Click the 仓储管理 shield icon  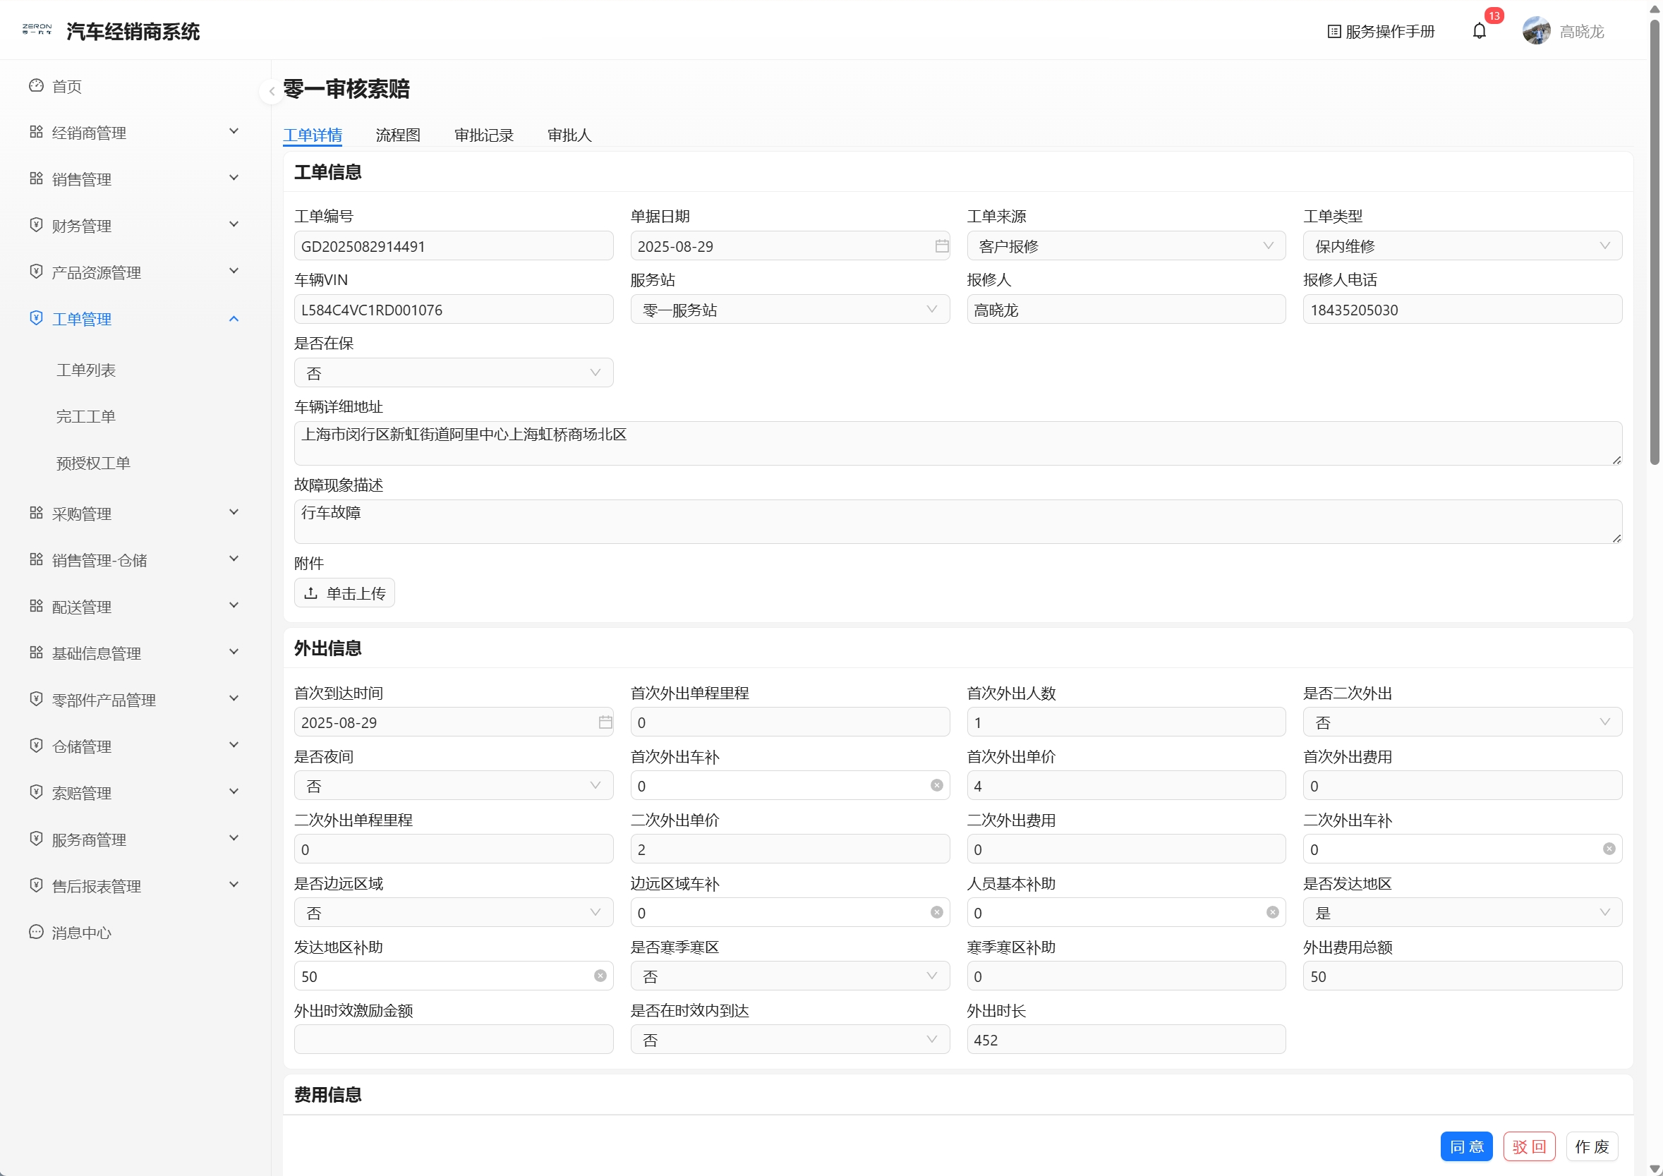[x=36, y=746]
